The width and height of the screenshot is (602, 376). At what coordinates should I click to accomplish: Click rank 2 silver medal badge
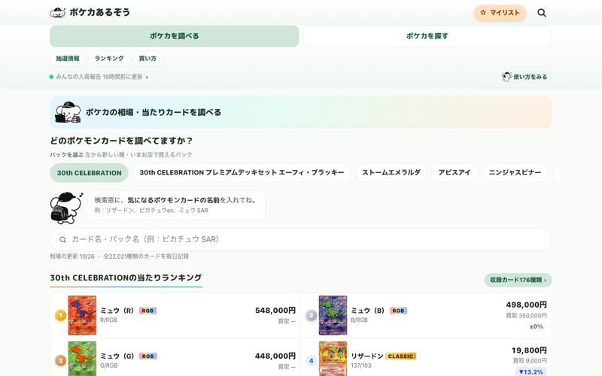(x=311, y=315)
